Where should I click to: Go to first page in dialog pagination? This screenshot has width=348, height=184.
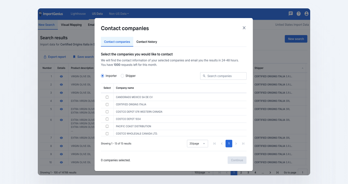click(214, 144)
